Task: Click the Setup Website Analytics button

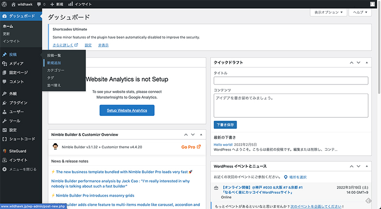Action: [x=127, y=110]
